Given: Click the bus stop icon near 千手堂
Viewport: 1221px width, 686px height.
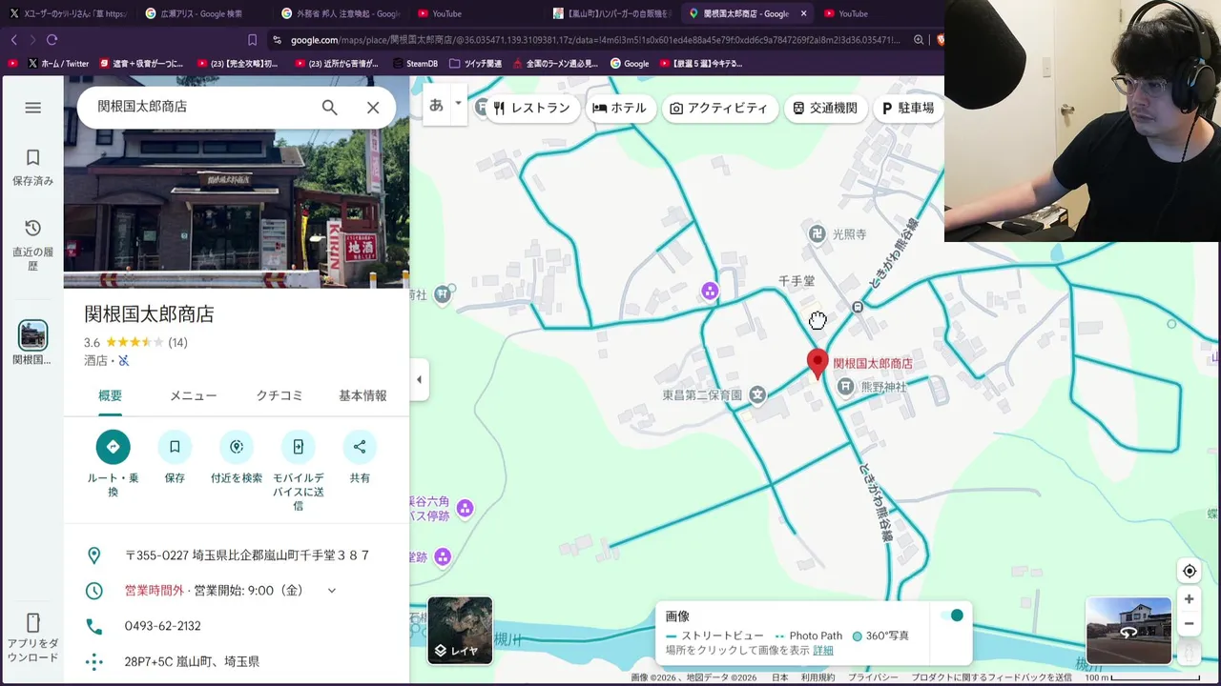Looking at the screenshot, I should pyautogui.click(x=858, y=307).
